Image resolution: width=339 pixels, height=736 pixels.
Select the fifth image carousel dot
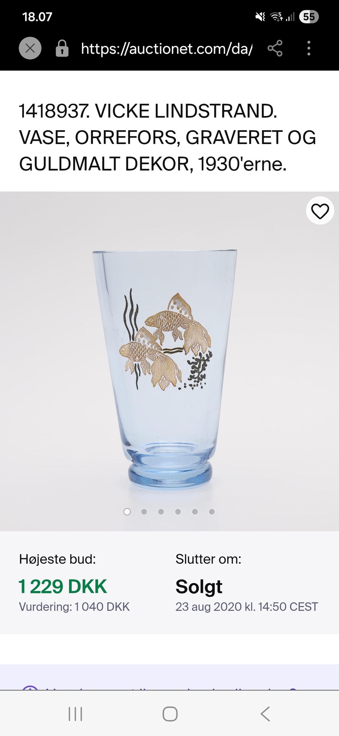pyautogui.click(x=195, y=512)
